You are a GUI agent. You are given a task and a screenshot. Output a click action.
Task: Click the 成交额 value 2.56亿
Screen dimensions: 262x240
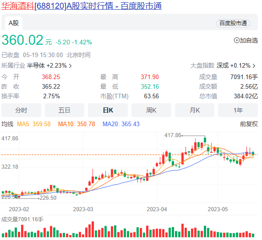coord(249,86)
